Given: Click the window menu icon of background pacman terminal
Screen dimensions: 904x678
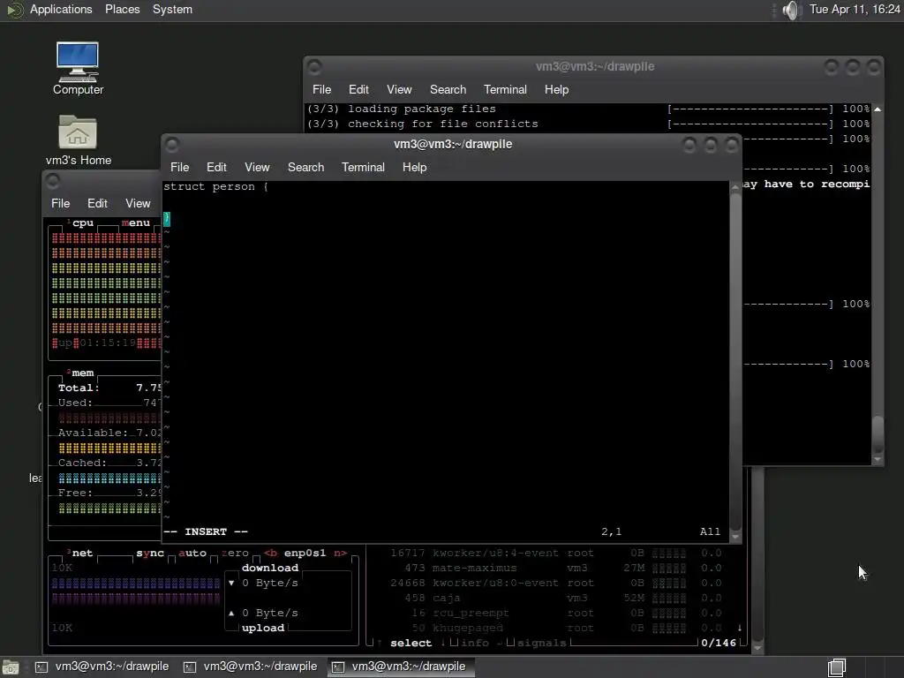Looking at the screenshot, I should 314,67.
